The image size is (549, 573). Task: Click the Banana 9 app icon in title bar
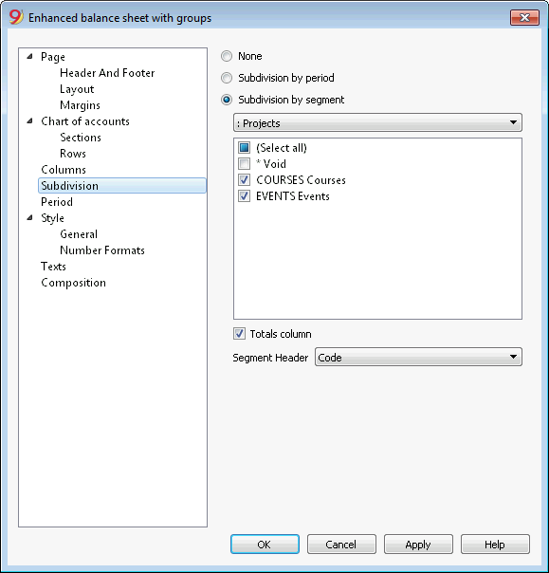coord(16,17)
